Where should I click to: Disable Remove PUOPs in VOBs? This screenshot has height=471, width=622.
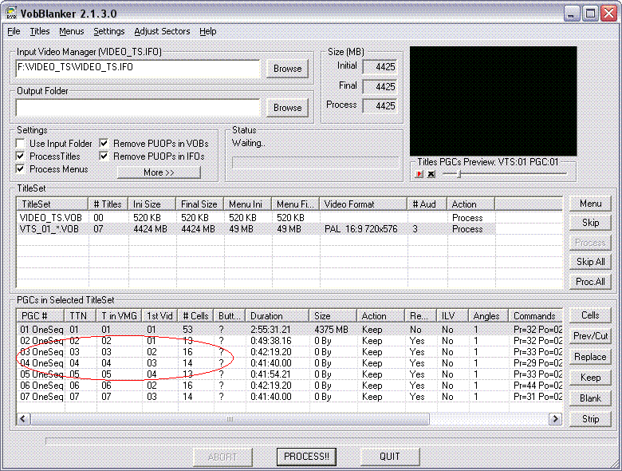point(104,144)
